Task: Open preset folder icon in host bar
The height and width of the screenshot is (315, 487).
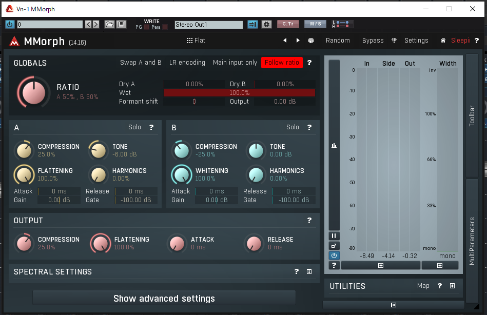Action: click(x=109, y=24)
